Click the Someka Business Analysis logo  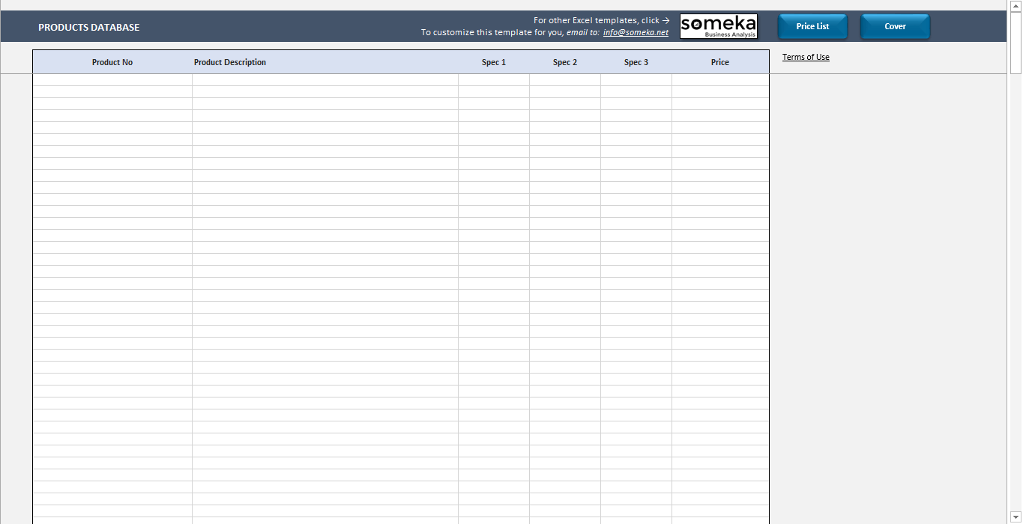coord(719,26)
